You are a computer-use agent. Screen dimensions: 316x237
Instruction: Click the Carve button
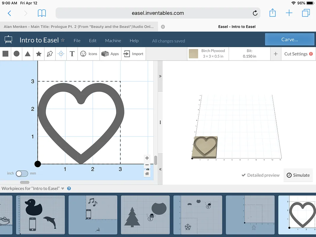pyautogui.click(x=289, y=39)
